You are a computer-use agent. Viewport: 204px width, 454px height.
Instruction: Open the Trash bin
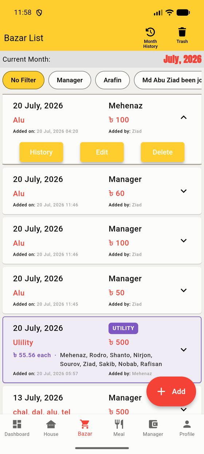click(x=182, y=32)
